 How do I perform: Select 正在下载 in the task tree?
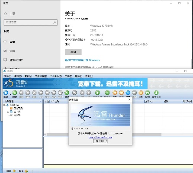(18, 108)
